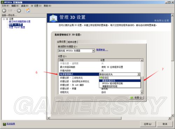This screenshot has height=129, width=175.
Task: Click the 管理更新 link
Action: coord(102,50)
